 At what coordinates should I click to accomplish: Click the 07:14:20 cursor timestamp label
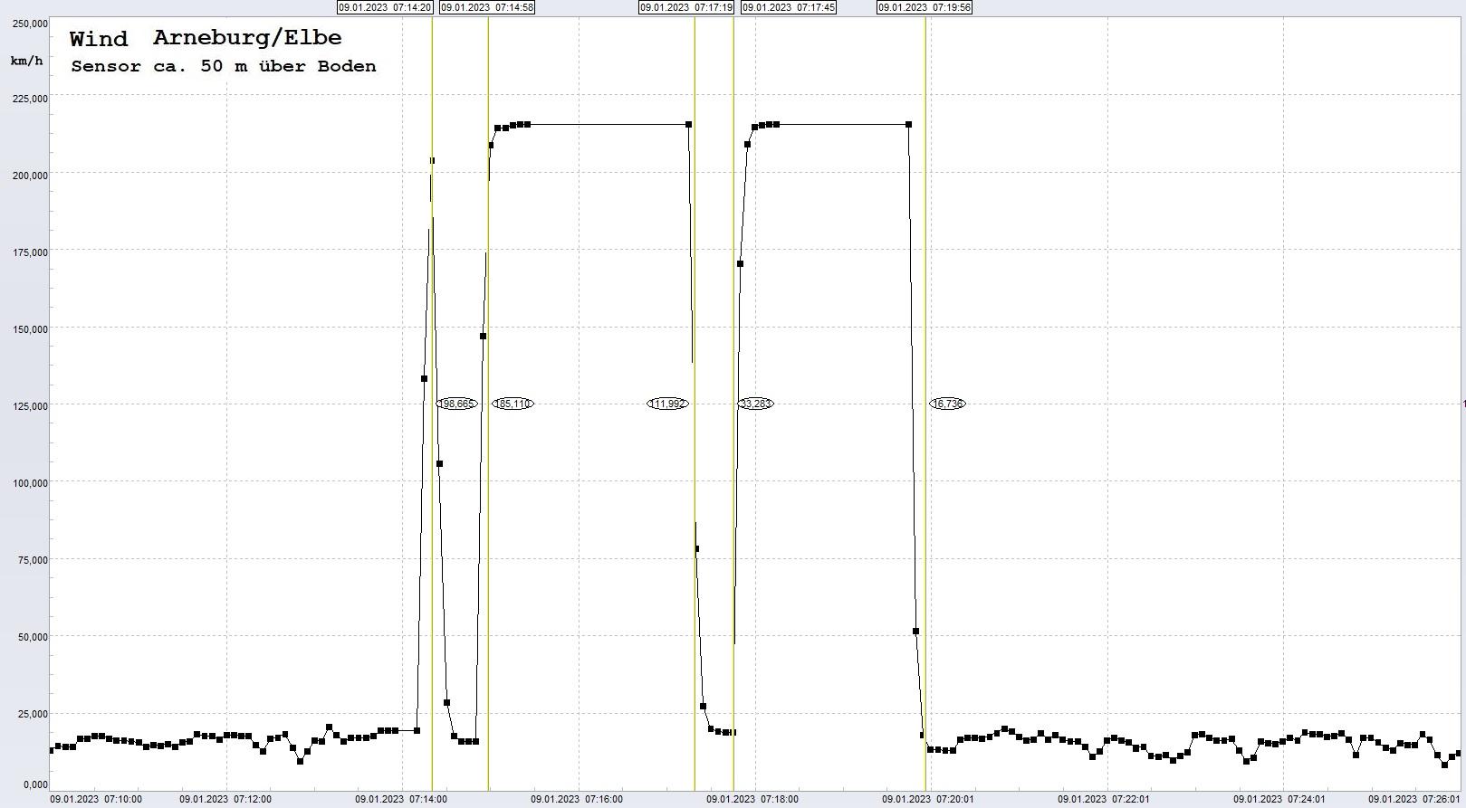tap(385, 7)
